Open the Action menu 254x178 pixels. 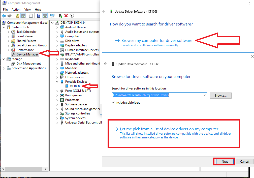point(16,9)
